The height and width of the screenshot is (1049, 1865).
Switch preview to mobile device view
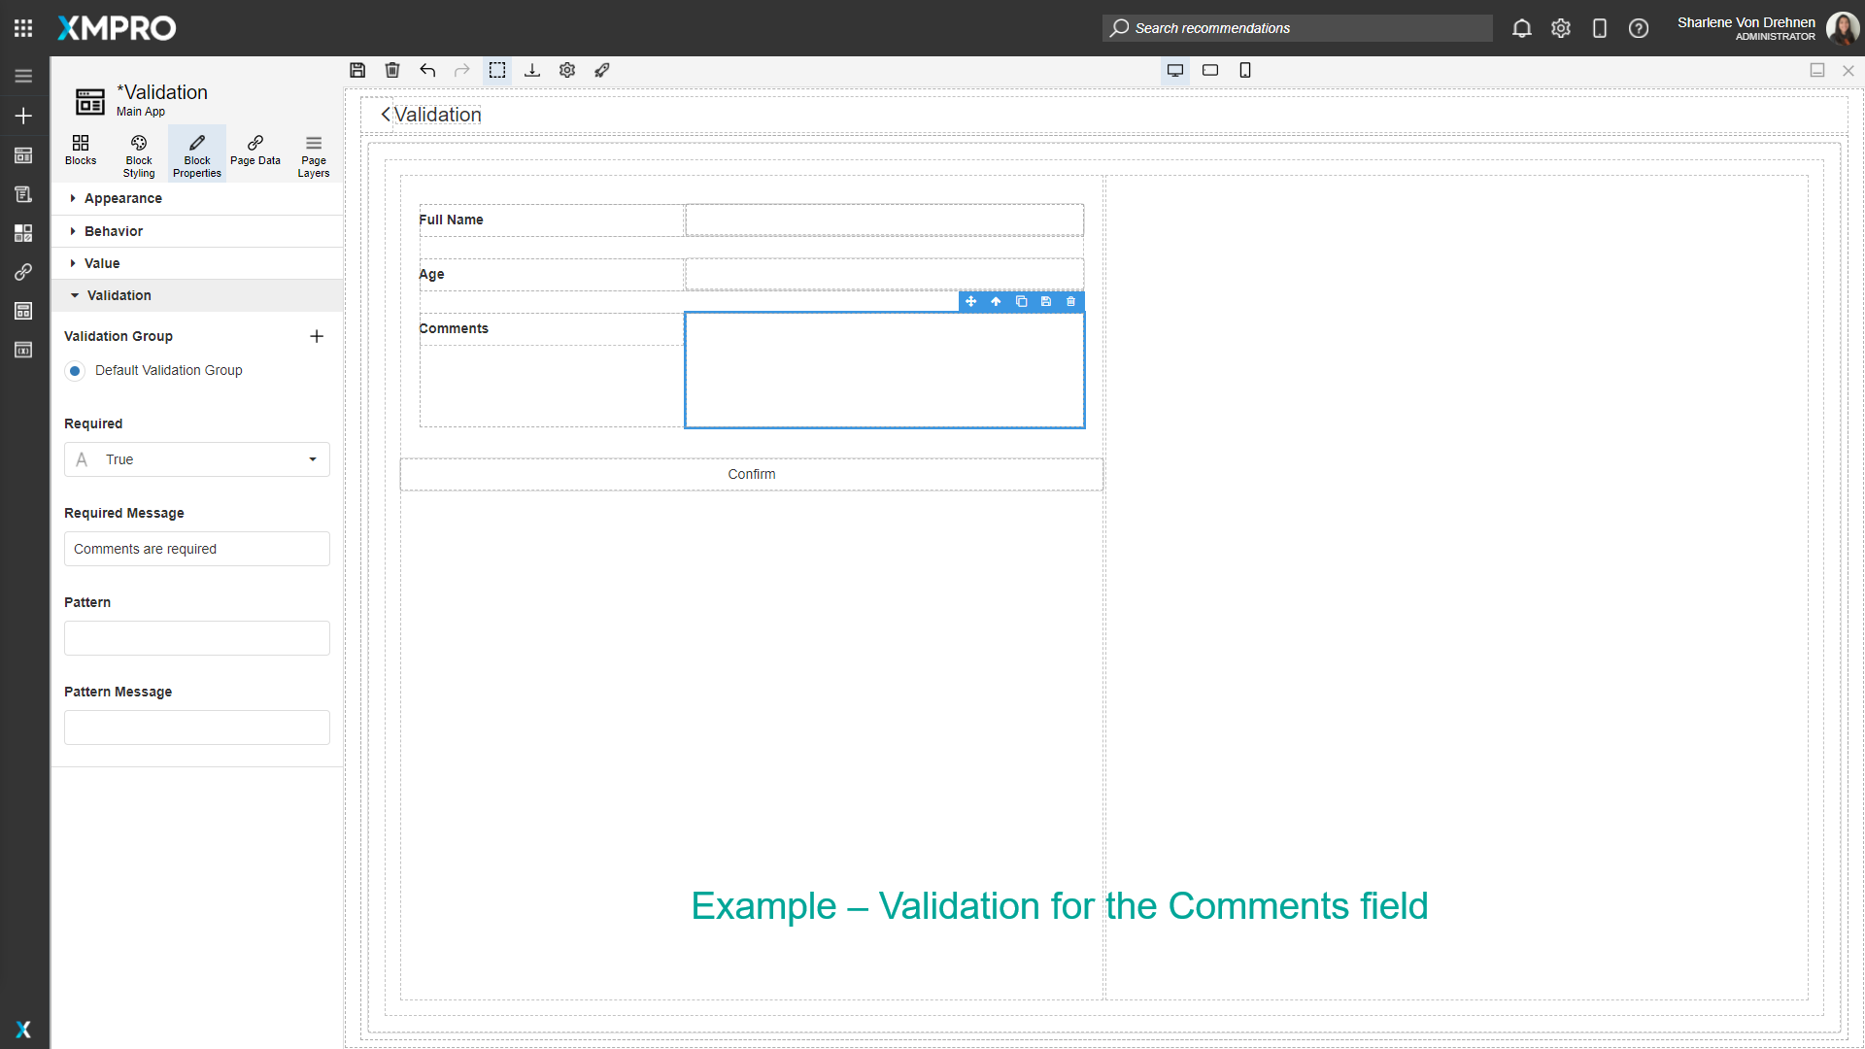[1244, 70]
